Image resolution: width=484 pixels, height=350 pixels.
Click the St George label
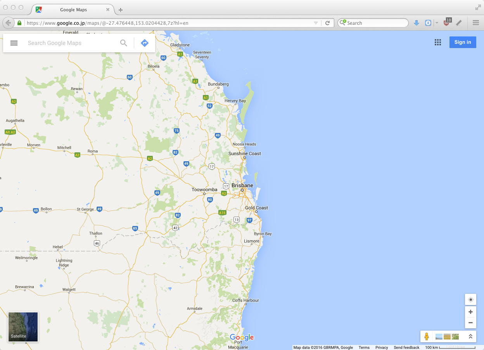pos(85,209)
